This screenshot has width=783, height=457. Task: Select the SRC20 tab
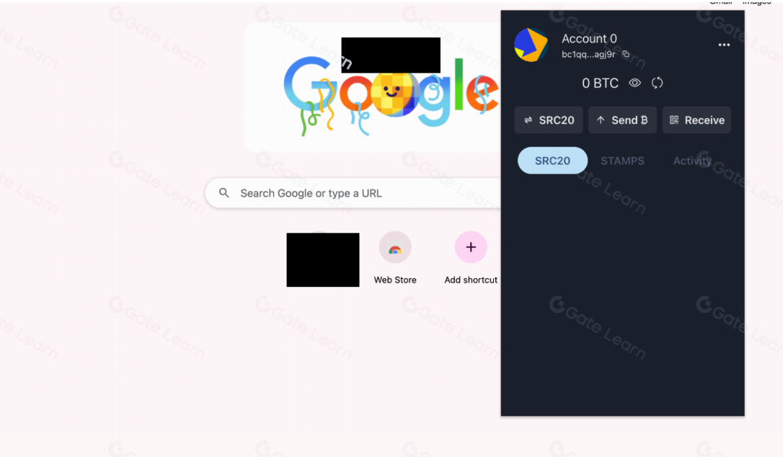click(x=552, y=160)
